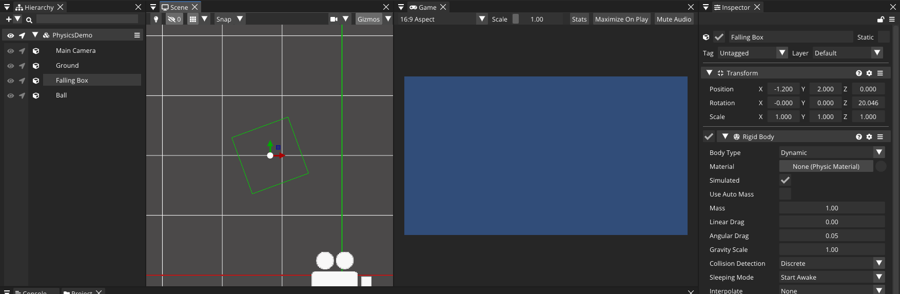Collapse the PhysicsDemo scene tree
This screenshot has width=900, height=294.
(x=35, y=35)
